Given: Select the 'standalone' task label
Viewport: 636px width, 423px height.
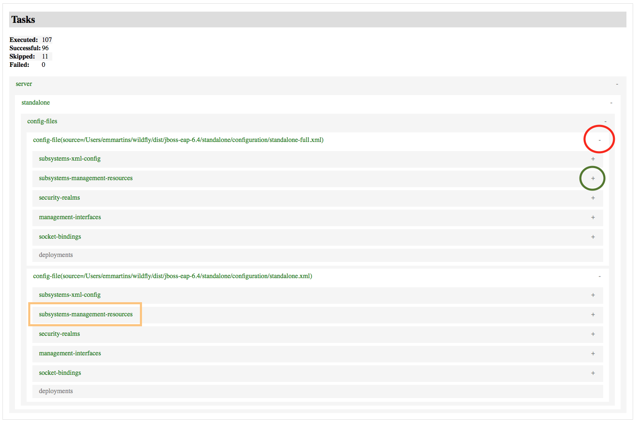Looking at the screenshot, I should (x=36, y=103).
